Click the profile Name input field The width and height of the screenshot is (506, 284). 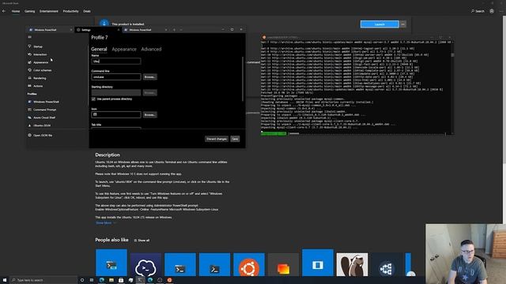(x=116, y=62)
